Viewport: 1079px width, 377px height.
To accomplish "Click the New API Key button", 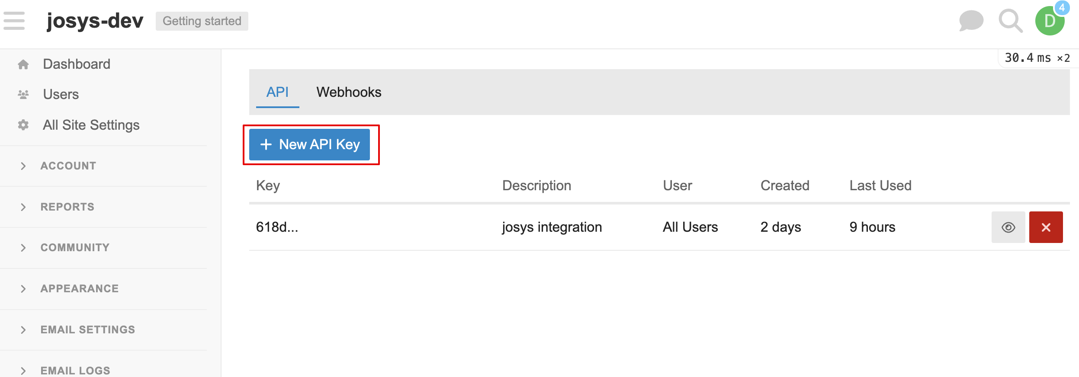I will click(309, 144).
